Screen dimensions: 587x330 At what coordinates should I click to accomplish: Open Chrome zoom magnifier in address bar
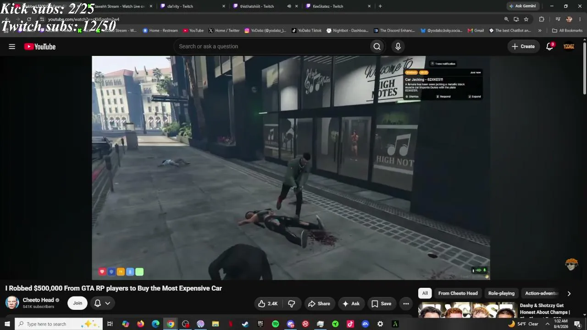(506, 19)
